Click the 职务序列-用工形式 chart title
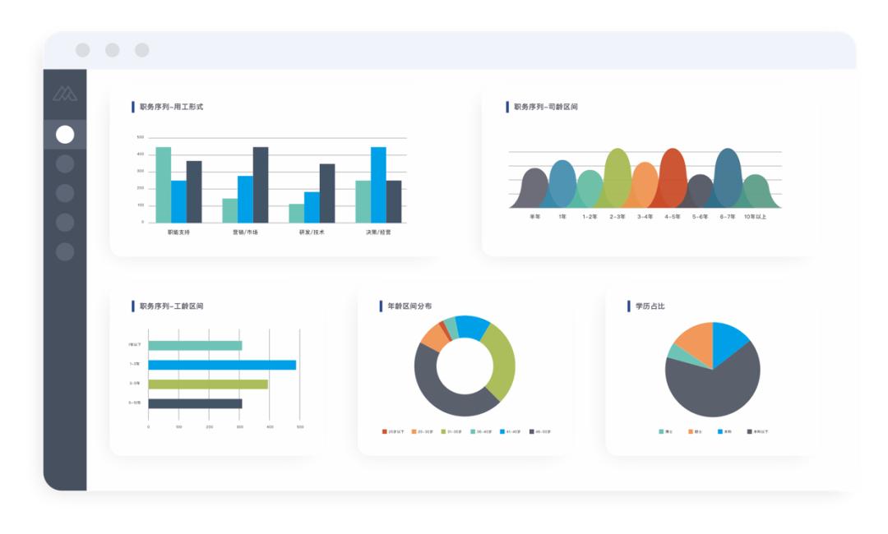The height and width of the screenshot is (534, 888). click(171, 107)
